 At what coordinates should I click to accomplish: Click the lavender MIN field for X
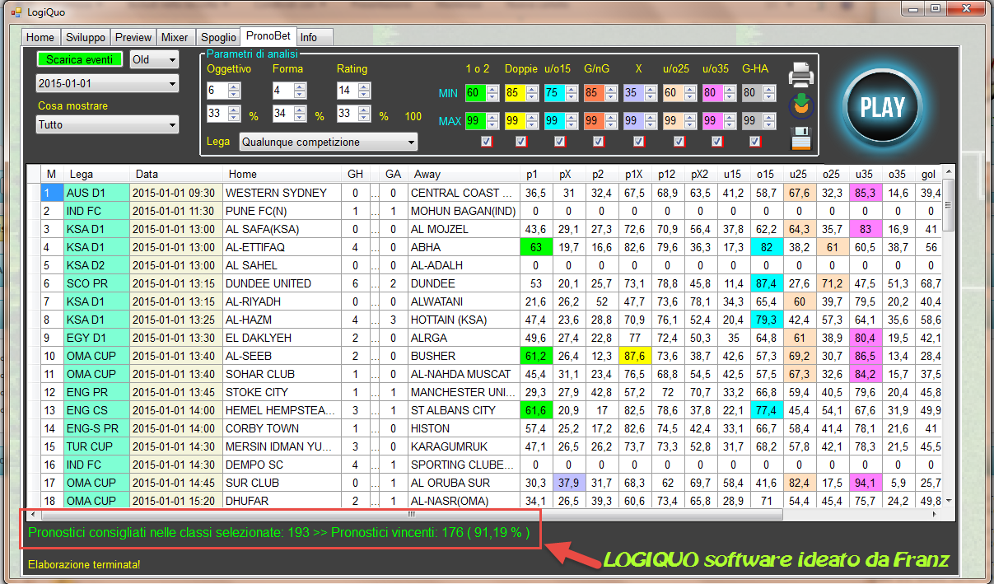point(633,94)
